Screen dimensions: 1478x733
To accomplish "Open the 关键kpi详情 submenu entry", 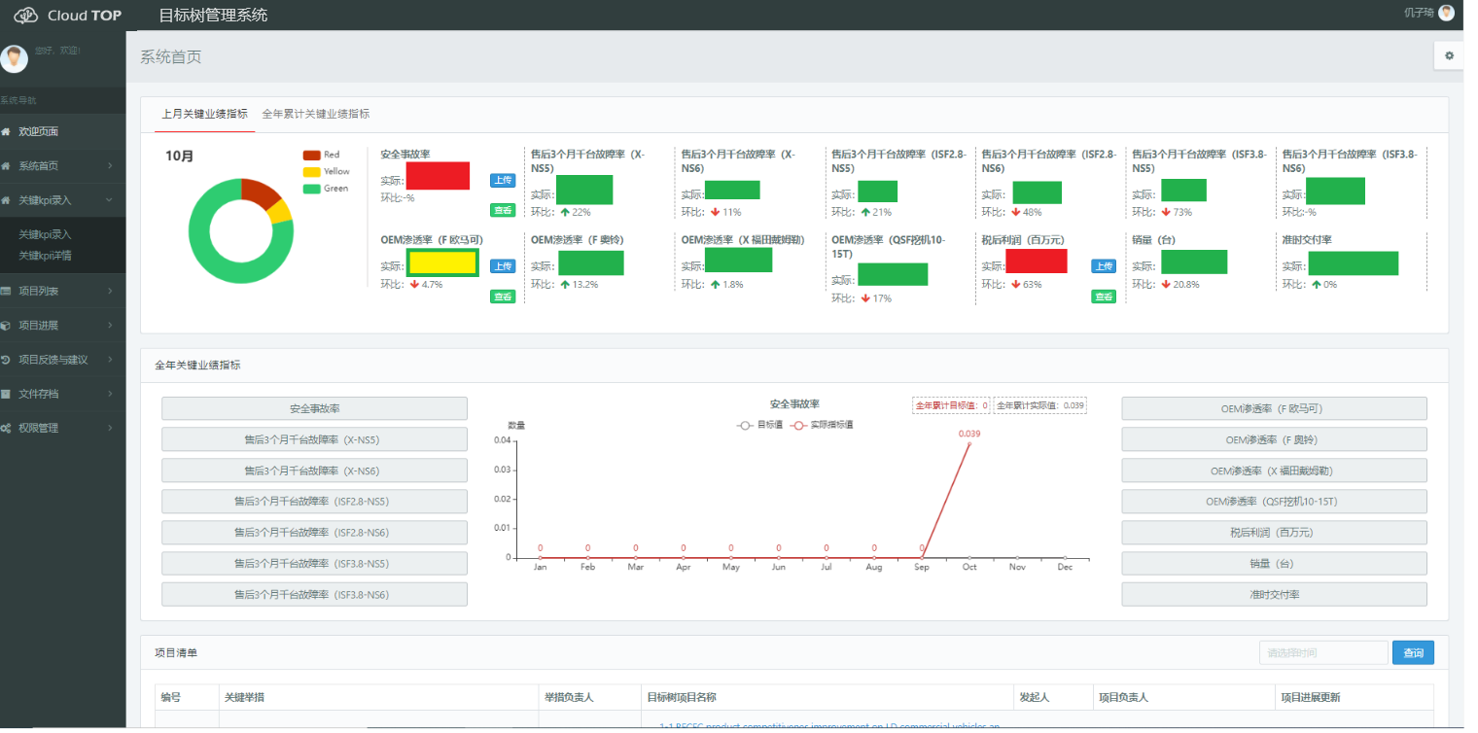I will [x=46, y=256].
